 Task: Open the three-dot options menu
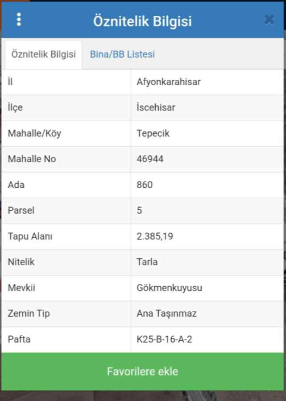(19, 20)
